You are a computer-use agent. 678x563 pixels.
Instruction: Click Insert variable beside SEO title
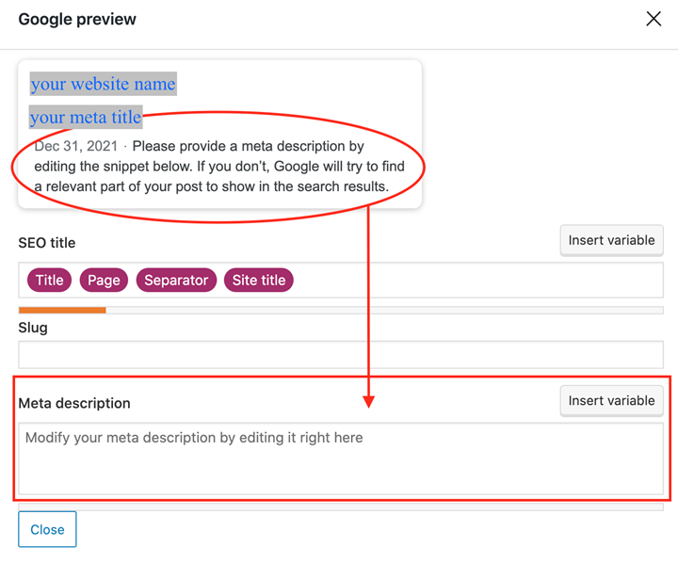coord(611,240)
